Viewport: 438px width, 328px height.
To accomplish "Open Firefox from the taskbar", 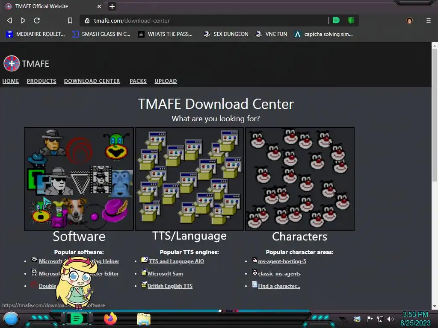I will point(110,319).
